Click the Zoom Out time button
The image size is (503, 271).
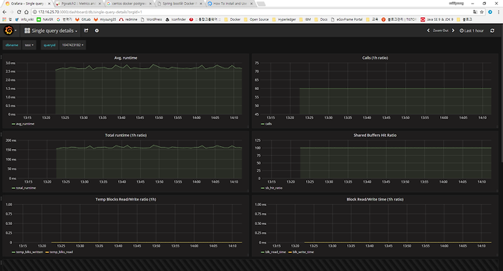pos(440,31)
